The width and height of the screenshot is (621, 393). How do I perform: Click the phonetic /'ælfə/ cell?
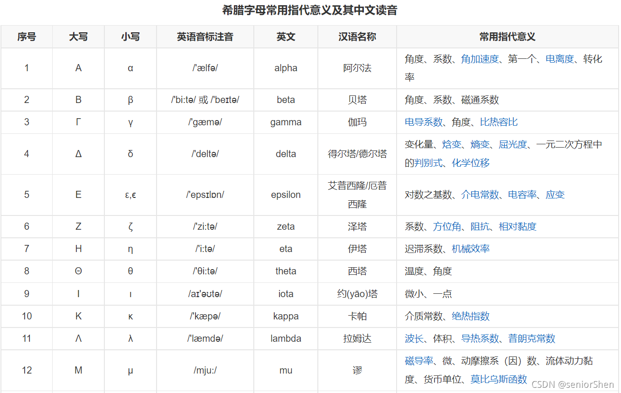pyautogui.click(x=205, y=68)
